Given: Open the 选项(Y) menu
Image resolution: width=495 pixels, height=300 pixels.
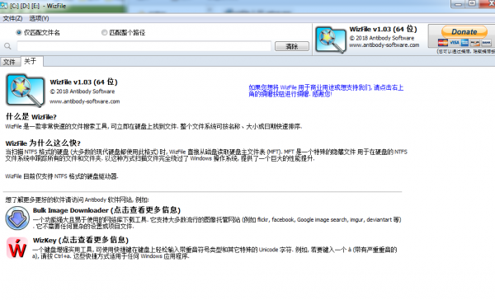Looking at the screenshot, I should click(39, 18).
